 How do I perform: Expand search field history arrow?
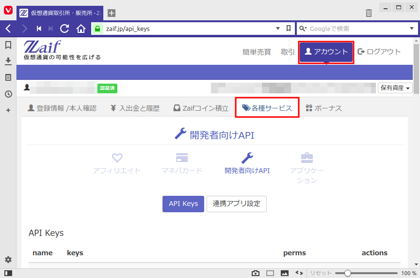tap(412, 29)
